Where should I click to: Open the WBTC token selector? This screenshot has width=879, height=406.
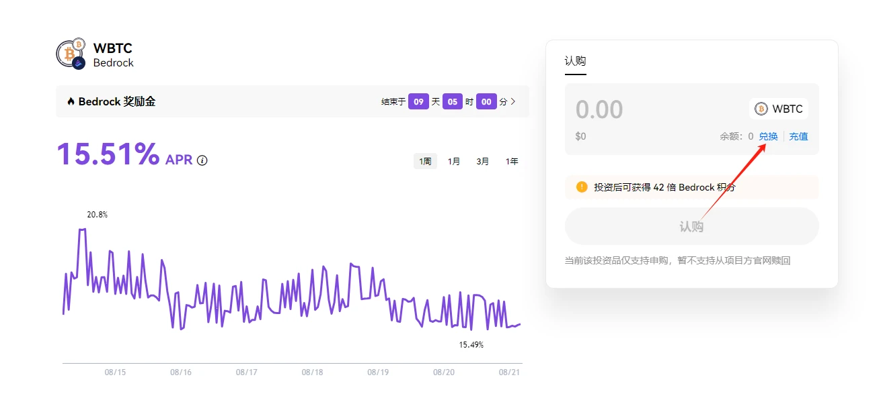778,109
